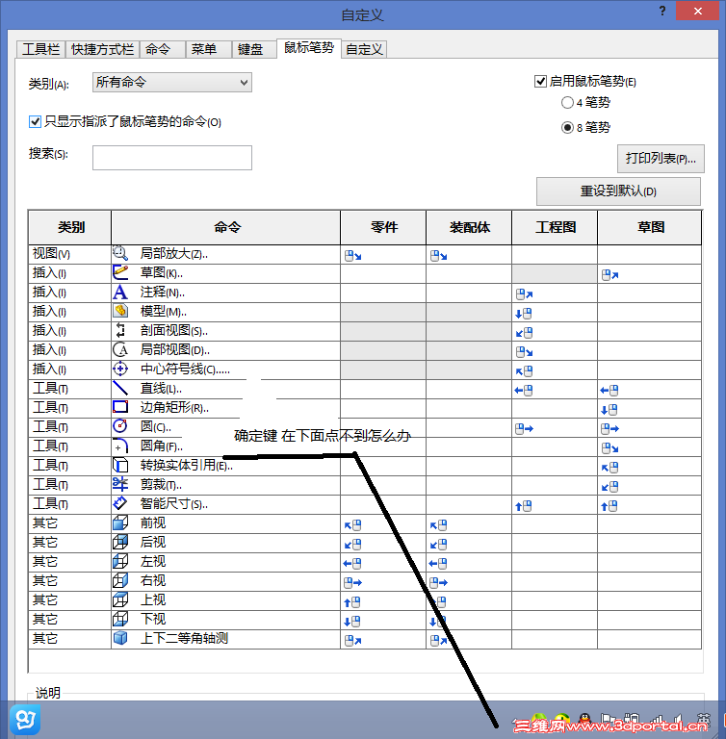
Task: Click the 注释 annotation letter A icon
Action: coord(120,293)
